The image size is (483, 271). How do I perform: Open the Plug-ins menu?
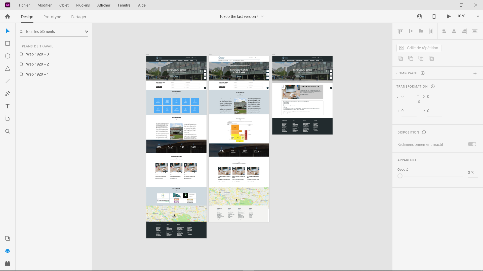coord(83,5)
